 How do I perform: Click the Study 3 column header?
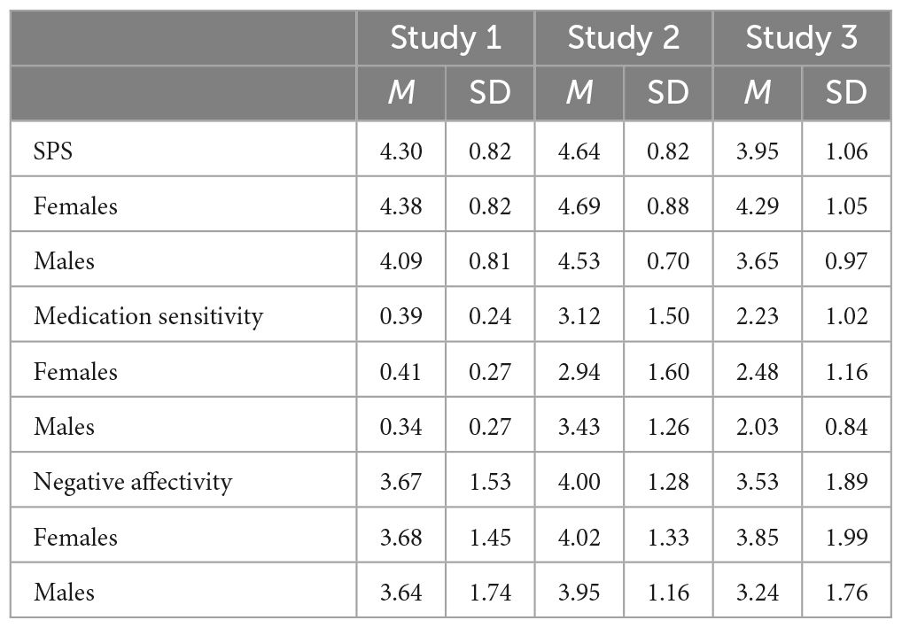pos(801,38)
